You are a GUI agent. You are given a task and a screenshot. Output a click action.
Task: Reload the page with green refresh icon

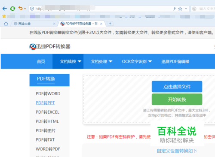(x=12, y=9)
